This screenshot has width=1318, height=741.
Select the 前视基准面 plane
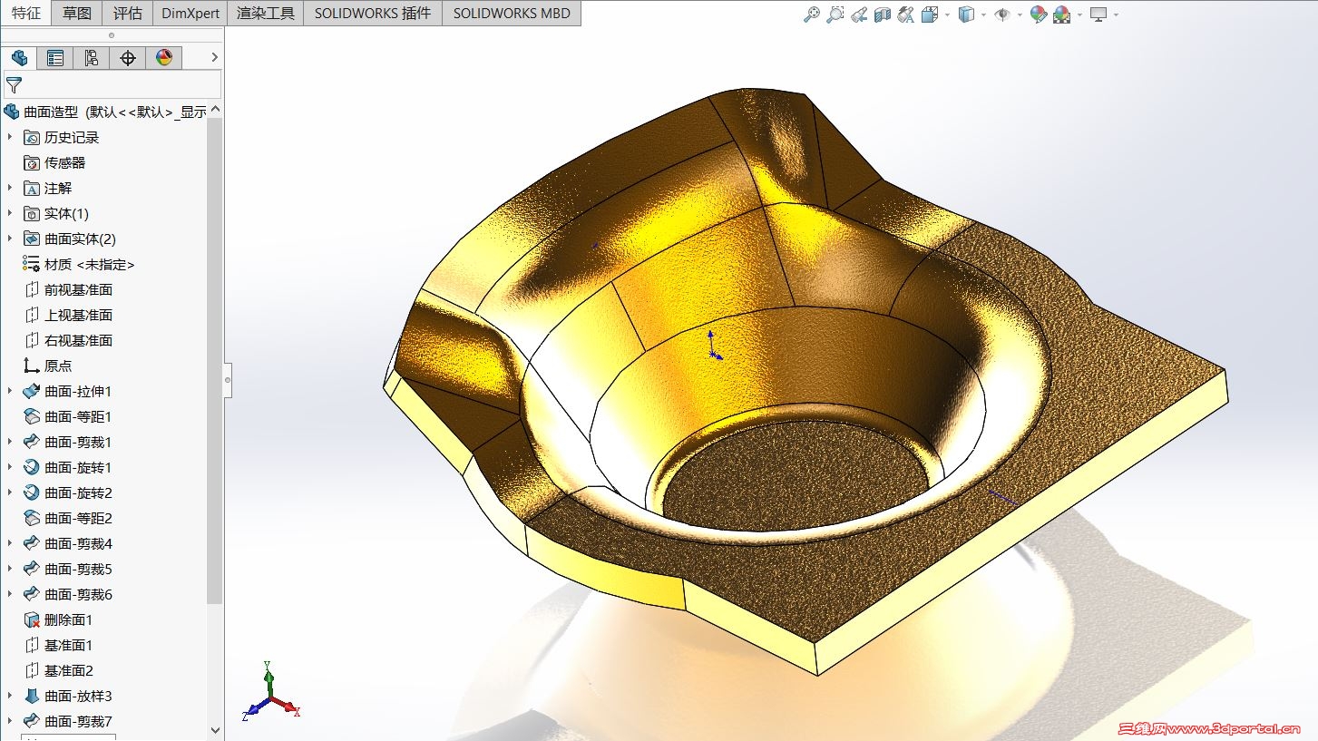69,289
